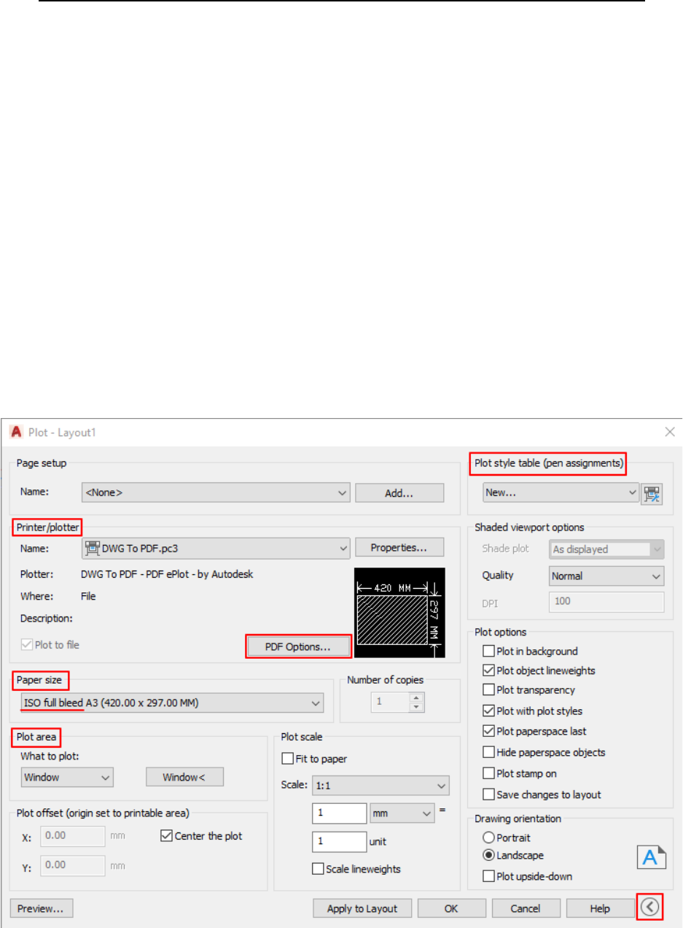Enable Plot in background
The width and height of the screenshot is (683, 928).
pos(530,651)
